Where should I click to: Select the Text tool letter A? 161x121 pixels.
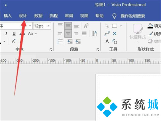[x=107, y=41]
